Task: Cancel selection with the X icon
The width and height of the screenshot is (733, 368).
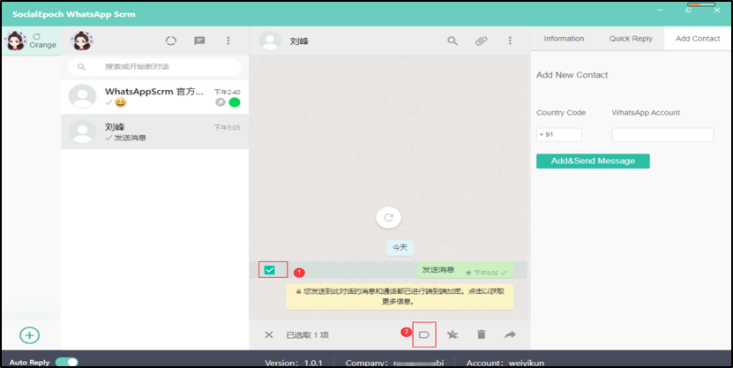Action: click(x=269, y=334)
